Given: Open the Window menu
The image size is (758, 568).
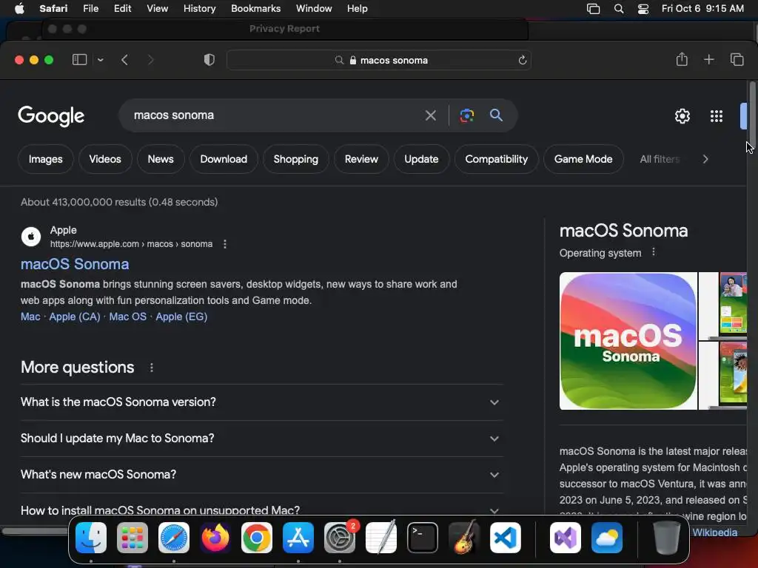Looking at the screenshot, I should 314,8.
